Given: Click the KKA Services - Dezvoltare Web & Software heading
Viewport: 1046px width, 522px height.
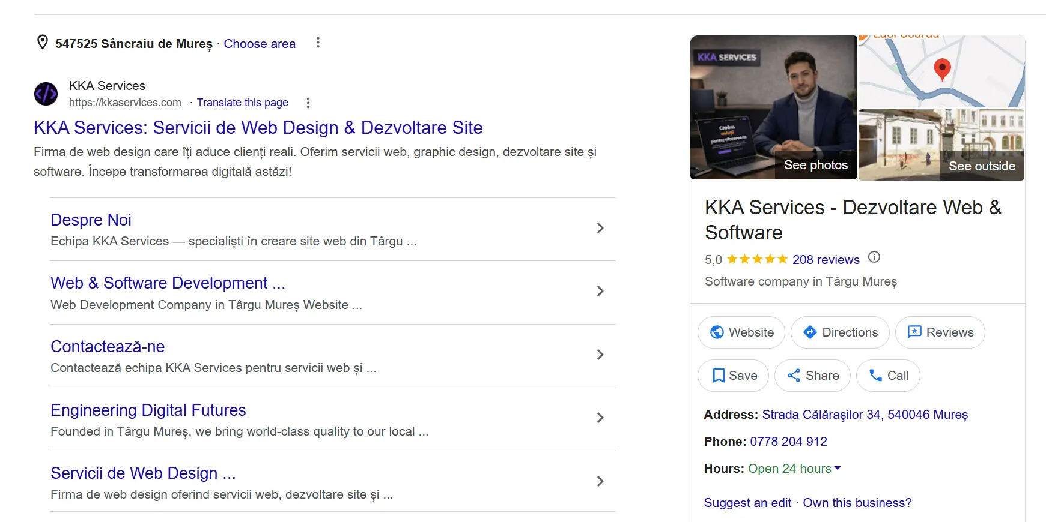Looking at the screenshot, I should pos(853,220).
